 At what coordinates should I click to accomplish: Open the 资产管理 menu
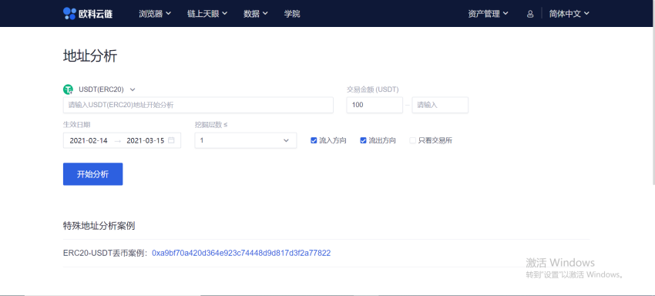[489, 14]
